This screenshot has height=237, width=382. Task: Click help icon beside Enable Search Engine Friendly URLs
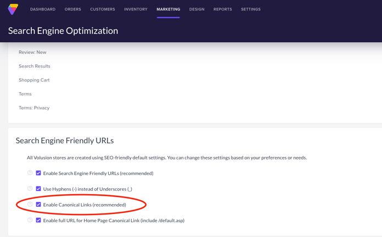click(30, 173)
